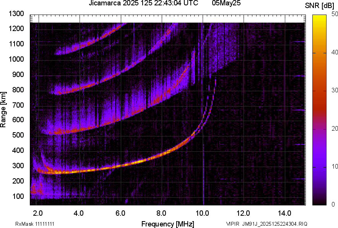
Task: Click the colorbar 0 dB tick label
Action: pyautogui.click(x=333, y=204)
